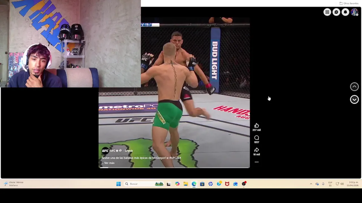Open the Facebook menu grid icon
This screenshot has height=203, width=362.
tap(327, 12)
